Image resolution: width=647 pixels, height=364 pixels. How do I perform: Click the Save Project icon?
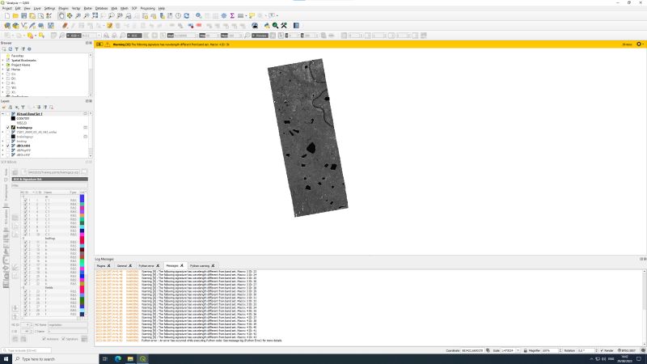[24, 15]
